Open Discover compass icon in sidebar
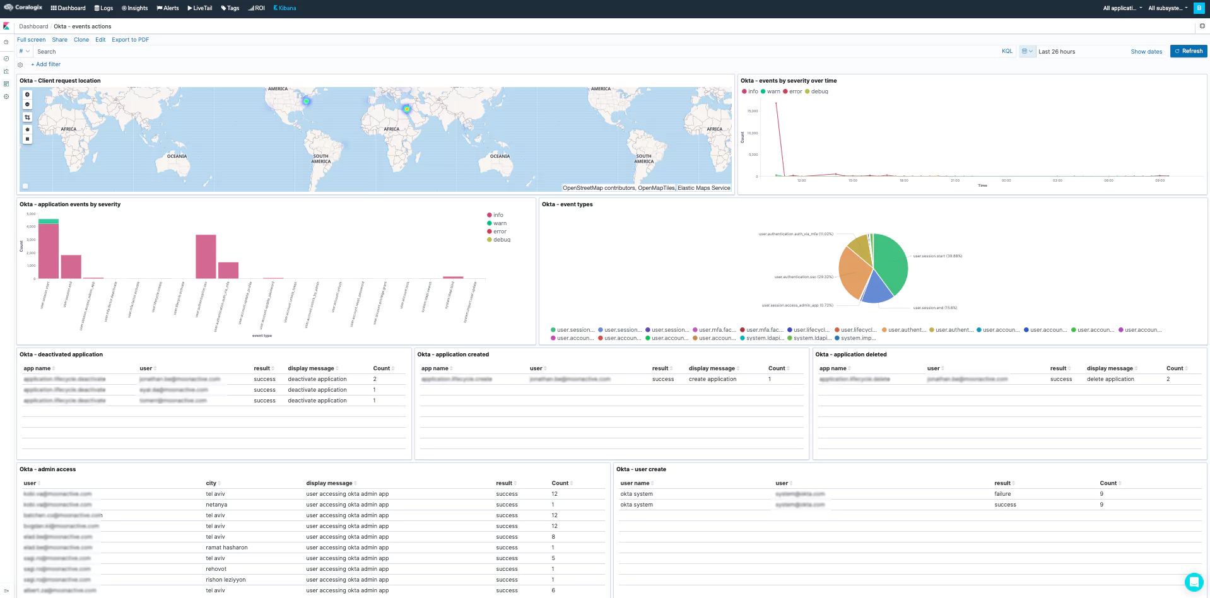This screenshot has width=1210, height=598. 6,59
